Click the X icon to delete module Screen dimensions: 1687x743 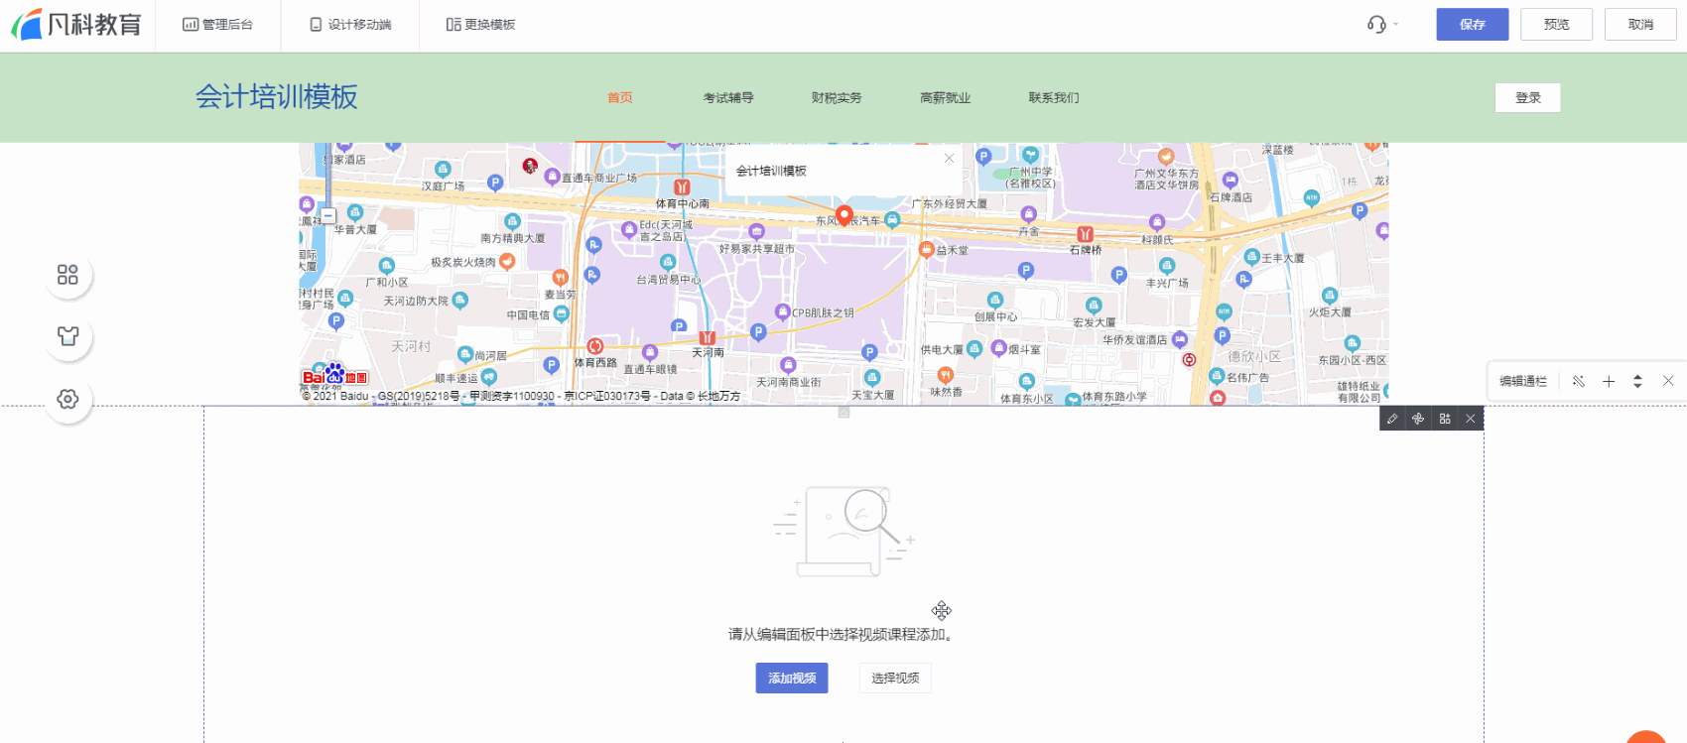[1471, 419]
